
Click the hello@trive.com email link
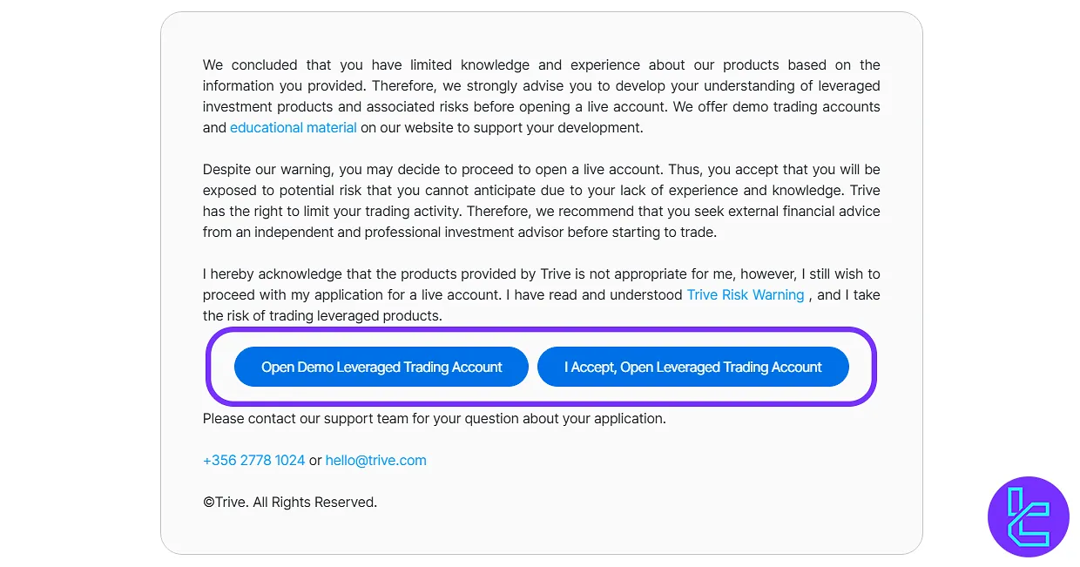pyautogui.click(x=375, y=460)
